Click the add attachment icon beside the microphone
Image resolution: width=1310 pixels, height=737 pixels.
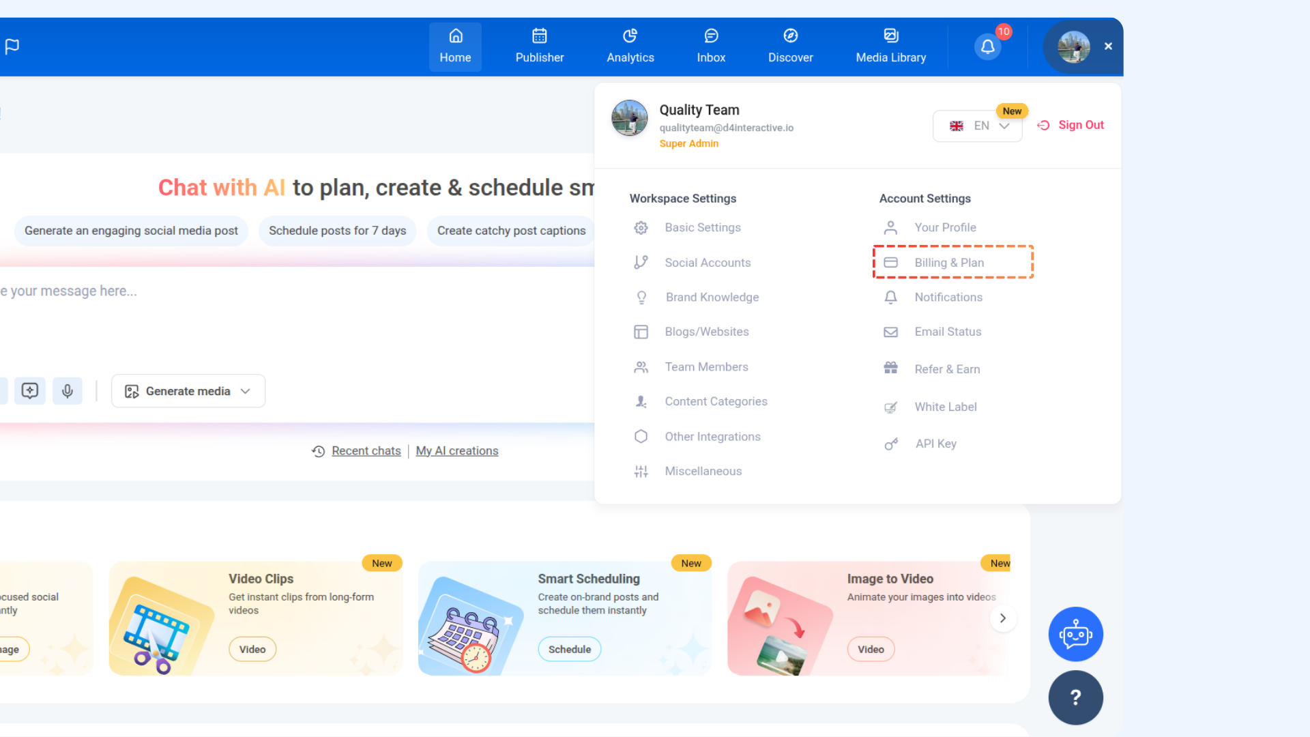30,391
